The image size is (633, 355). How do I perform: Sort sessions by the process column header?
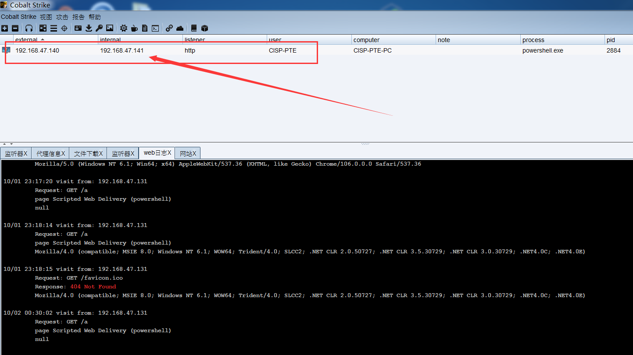563,39
